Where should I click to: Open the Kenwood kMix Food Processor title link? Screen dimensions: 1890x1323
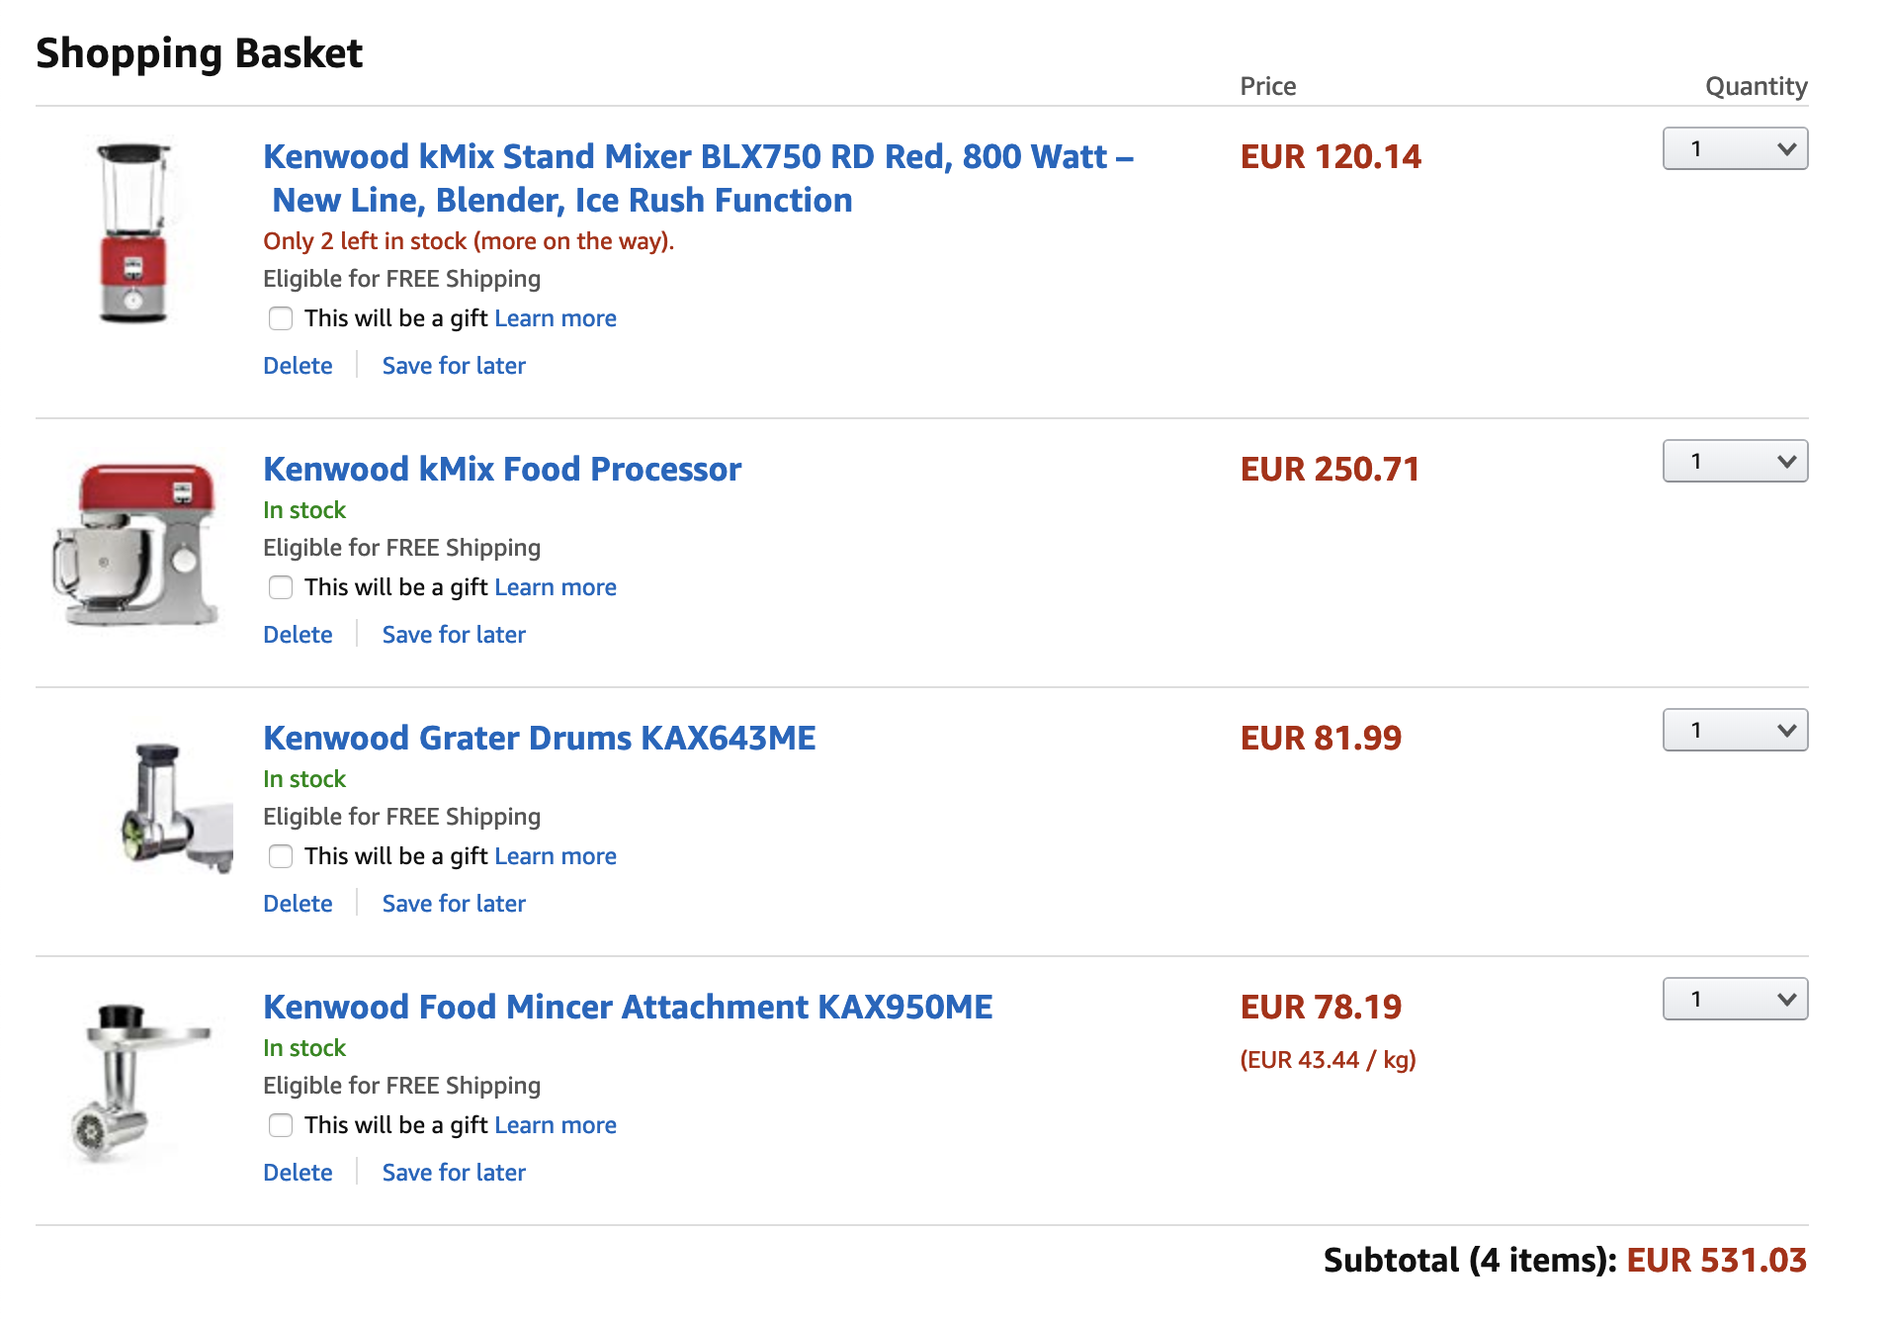[502, 469]
